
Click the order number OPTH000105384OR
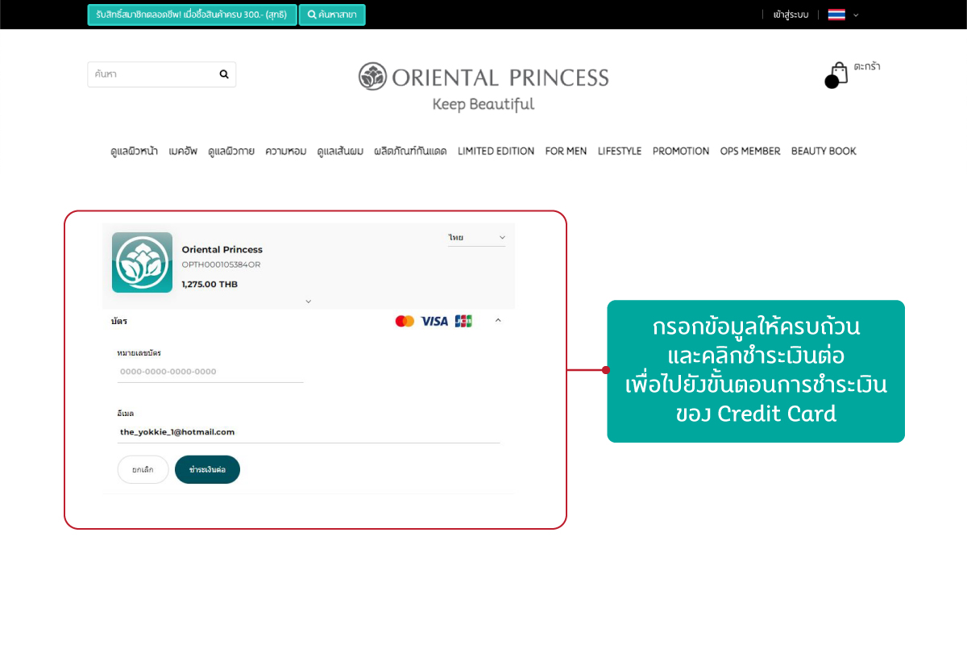[221, 264]
